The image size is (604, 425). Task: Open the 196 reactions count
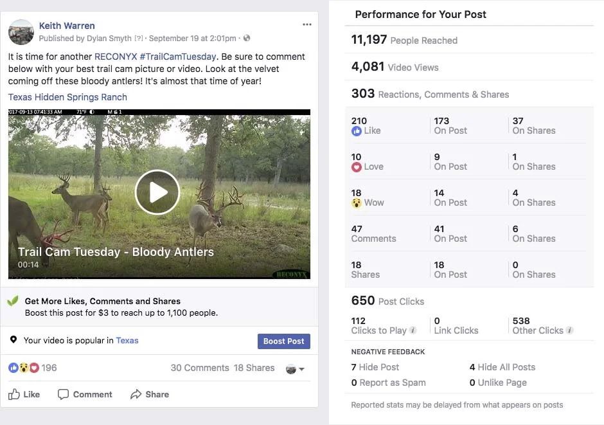click(49, 368)
